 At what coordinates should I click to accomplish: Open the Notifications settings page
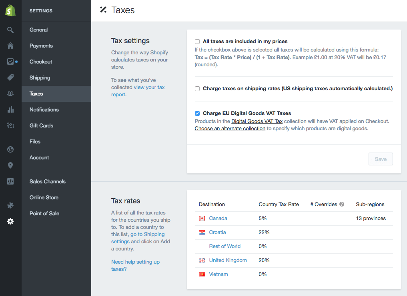[44, 109]
